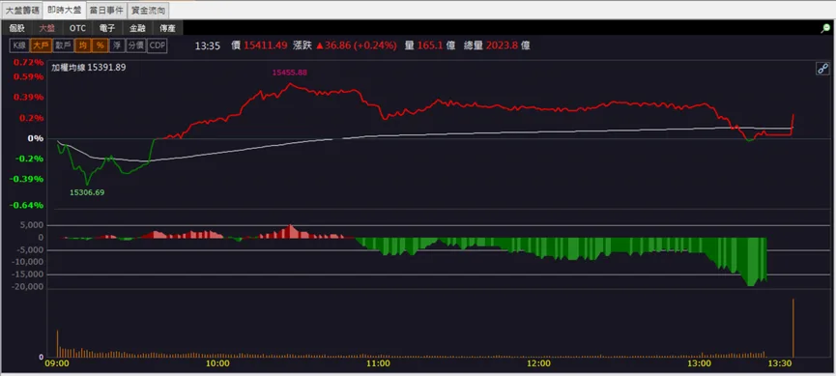Toggle the 分價 button
Screen dimensions: 836x376
(136, 45)
